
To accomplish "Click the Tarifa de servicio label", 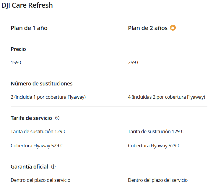I will pyautogui.click(x=31, y=118).
